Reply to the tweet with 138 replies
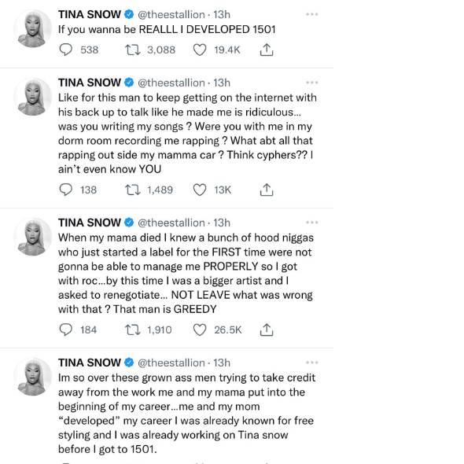This screenshot has width=464, height=464. click(x=66, y=190)
